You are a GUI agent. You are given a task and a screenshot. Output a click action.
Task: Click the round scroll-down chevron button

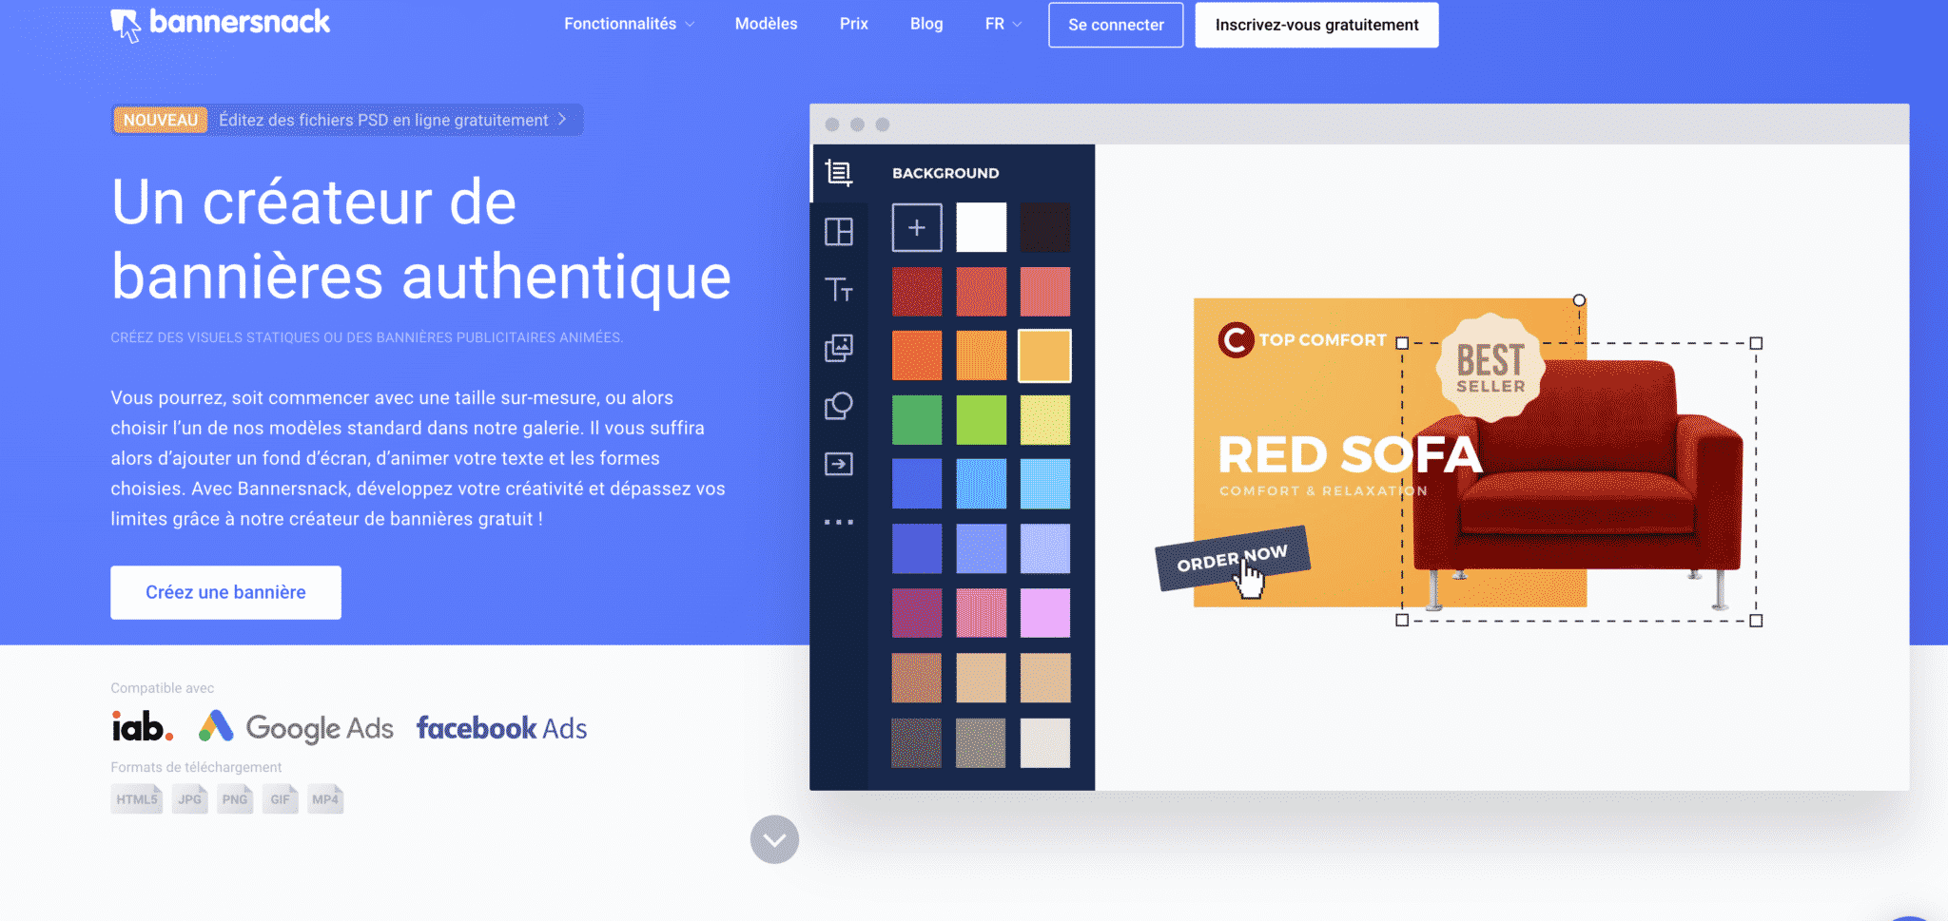774,839
